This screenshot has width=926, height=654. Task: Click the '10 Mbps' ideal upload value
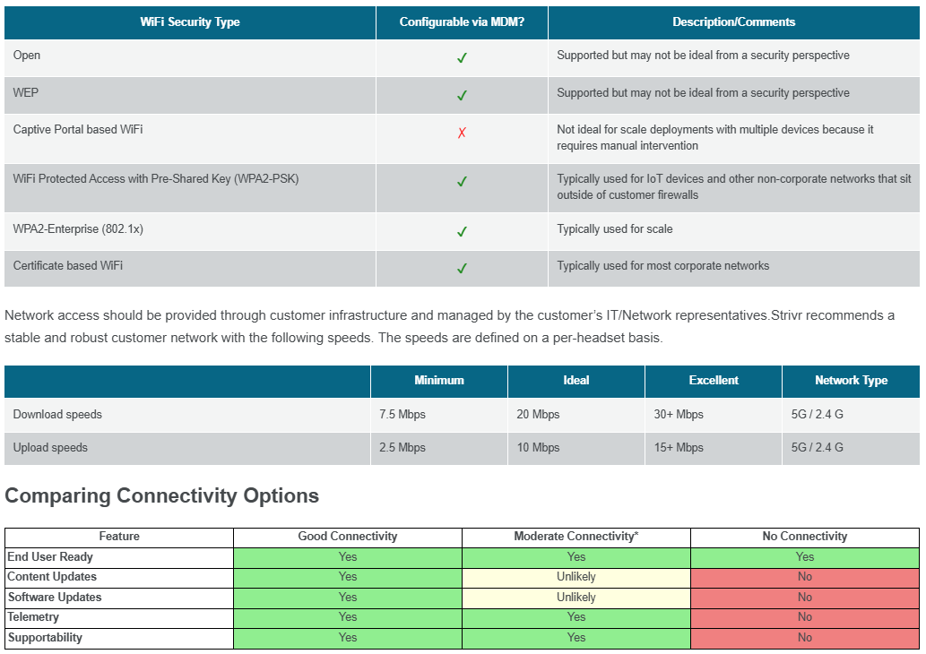click(538, 447)
